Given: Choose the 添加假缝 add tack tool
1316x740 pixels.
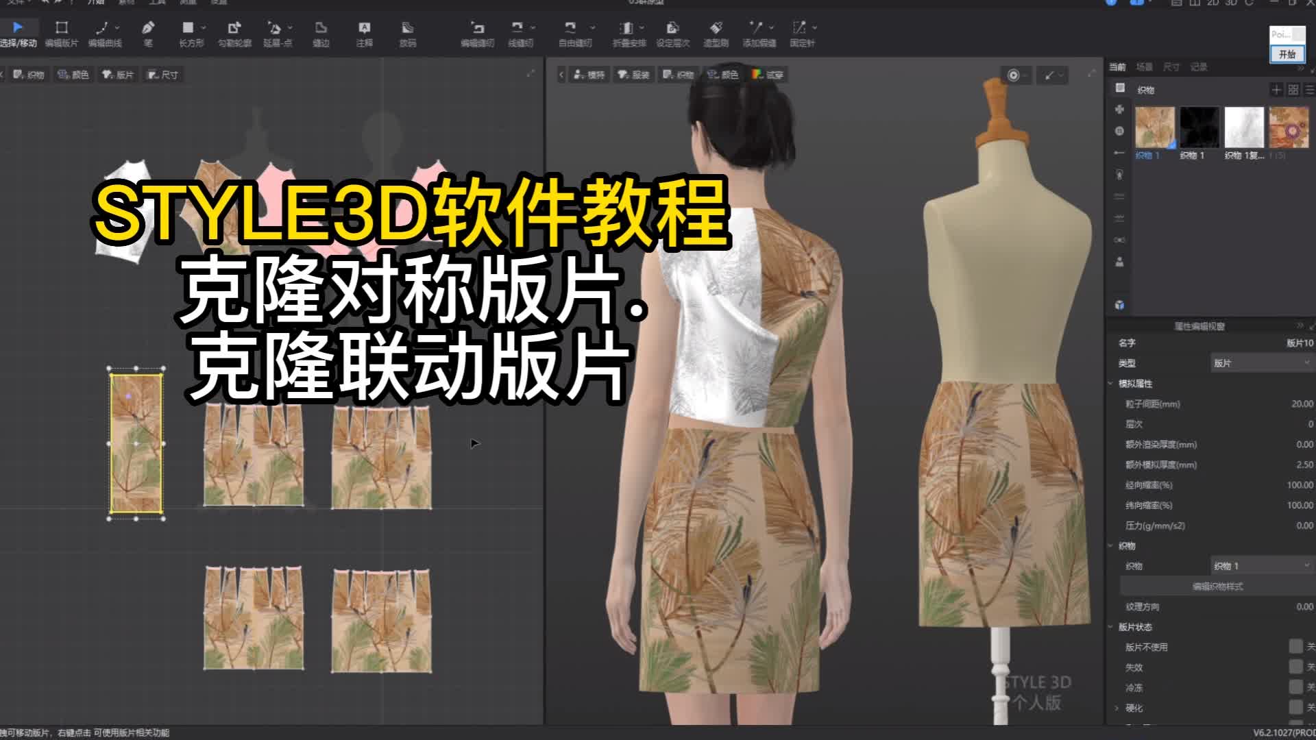Looking at the screenshot, I should pos(759,34).
